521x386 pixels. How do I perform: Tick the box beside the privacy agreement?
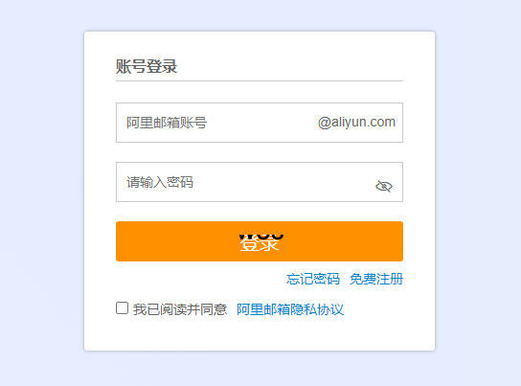coord(122,307)
